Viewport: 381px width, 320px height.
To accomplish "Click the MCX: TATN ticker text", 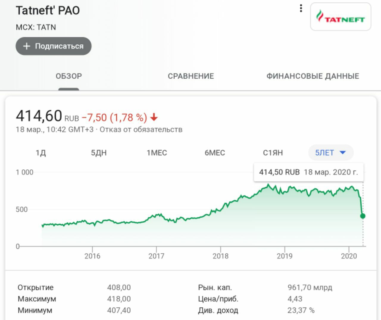I will click(36, 27).
